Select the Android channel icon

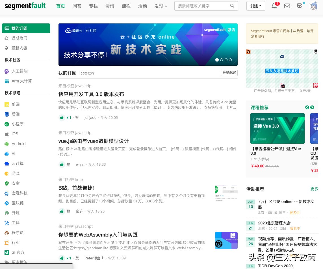(7, 144)
